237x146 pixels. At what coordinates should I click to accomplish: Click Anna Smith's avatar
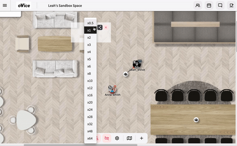(112, 89)
